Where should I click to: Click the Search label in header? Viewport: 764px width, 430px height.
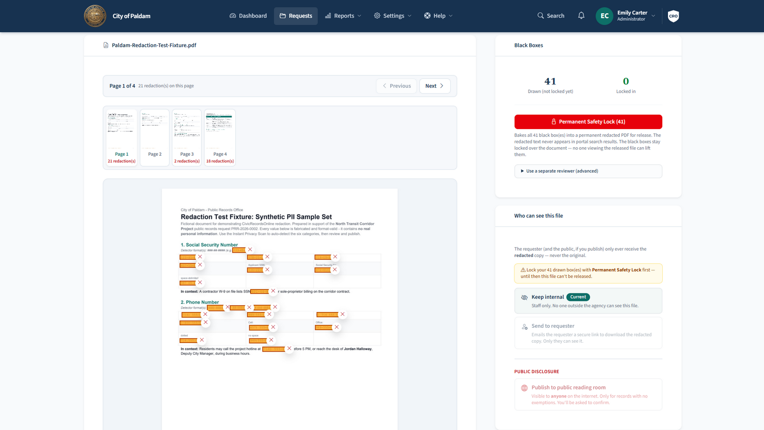(x=555, y=16)
